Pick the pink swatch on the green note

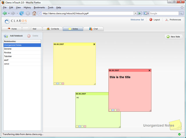[x=85, y=126]
